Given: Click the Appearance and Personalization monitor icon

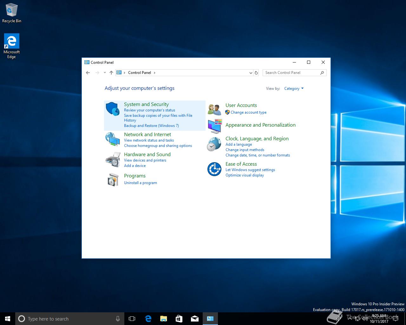Looking at the screenshot, I should (215, 126).
